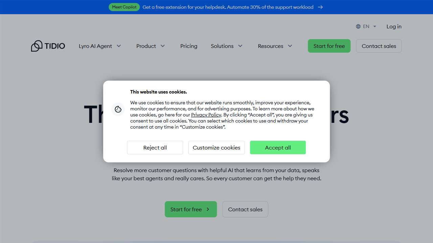Image resolution: width=433 pixels, height=243 pixels.
Task: Click the Log in link
Action: (x=394, y=26)
